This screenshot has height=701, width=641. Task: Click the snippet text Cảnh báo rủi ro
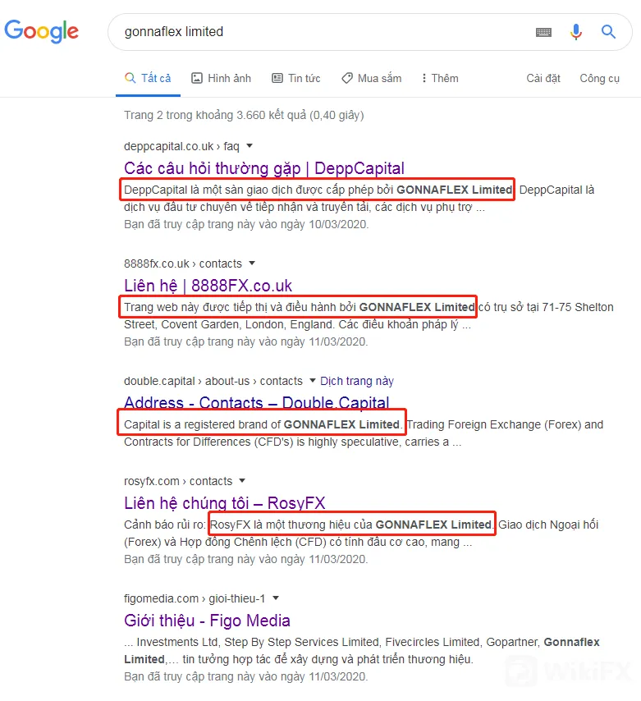tap(165, 525)
